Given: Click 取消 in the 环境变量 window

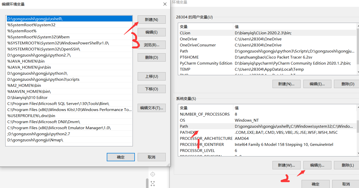Looking at the screenshot, I should click(346, 184).
